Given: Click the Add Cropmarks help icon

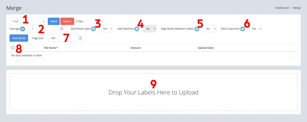Looking at the screenshot, I should 243,29.
